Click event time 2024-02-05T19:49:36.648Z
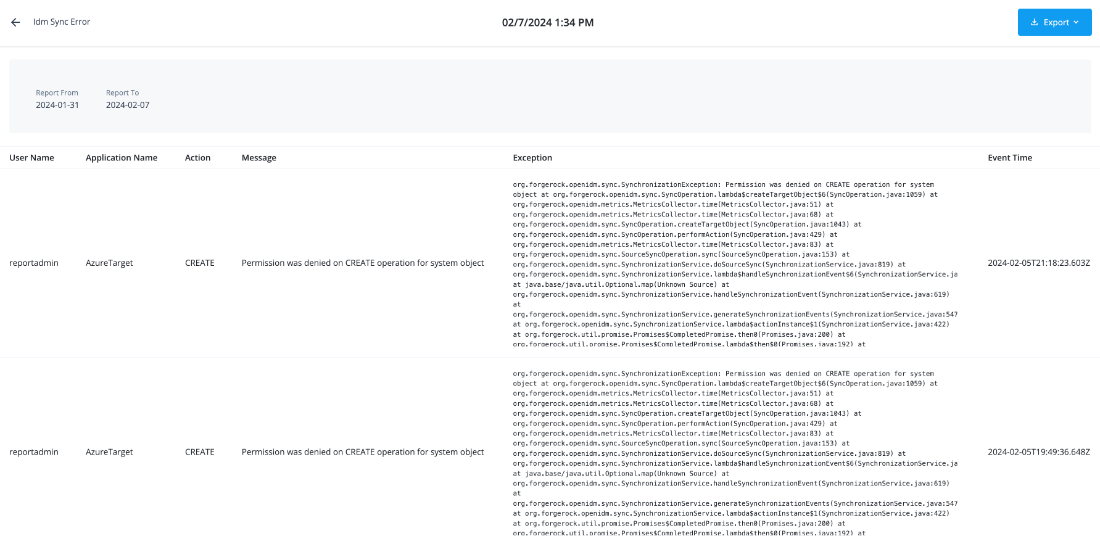This screenshot has width=1100, height=544. (x=1039, y=452)
